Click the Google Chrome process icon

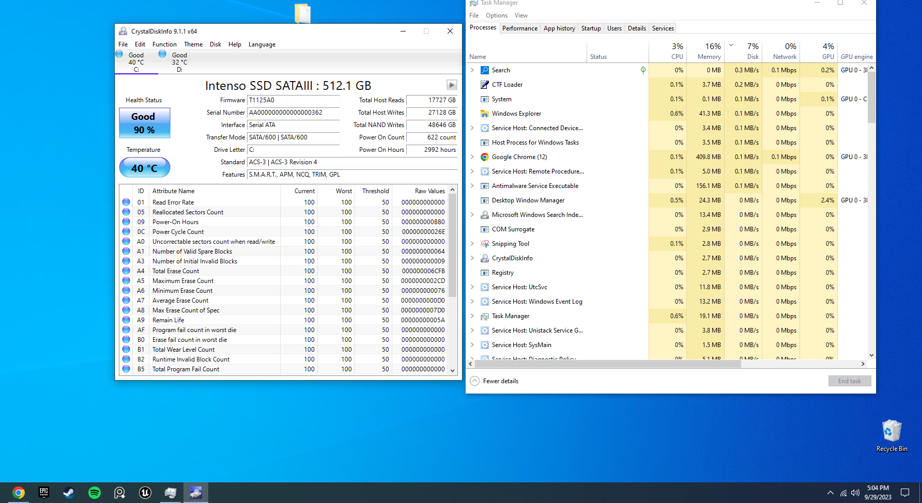(485, 157)
